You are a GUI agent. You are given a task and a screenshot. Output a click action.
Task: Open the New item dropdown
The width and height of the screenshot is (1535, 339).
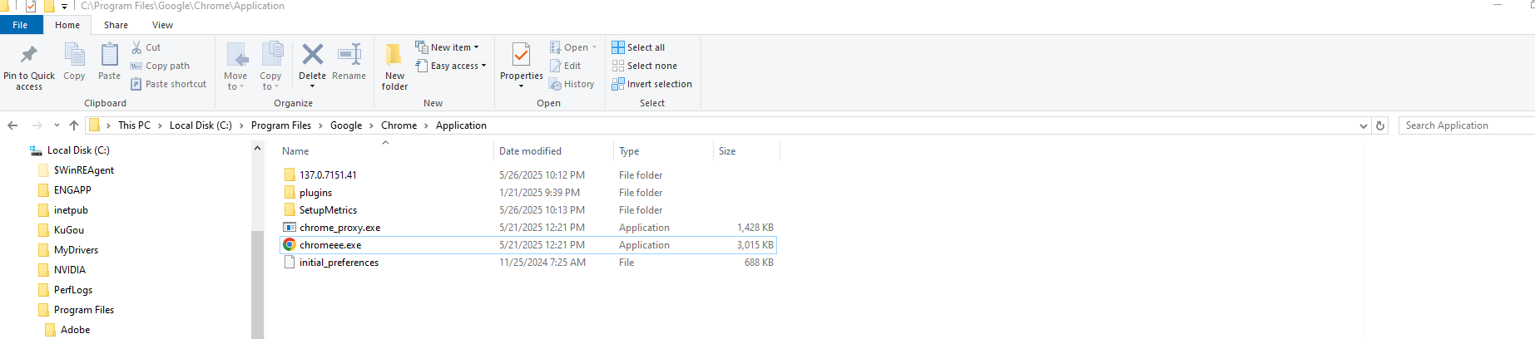(447, 47)
